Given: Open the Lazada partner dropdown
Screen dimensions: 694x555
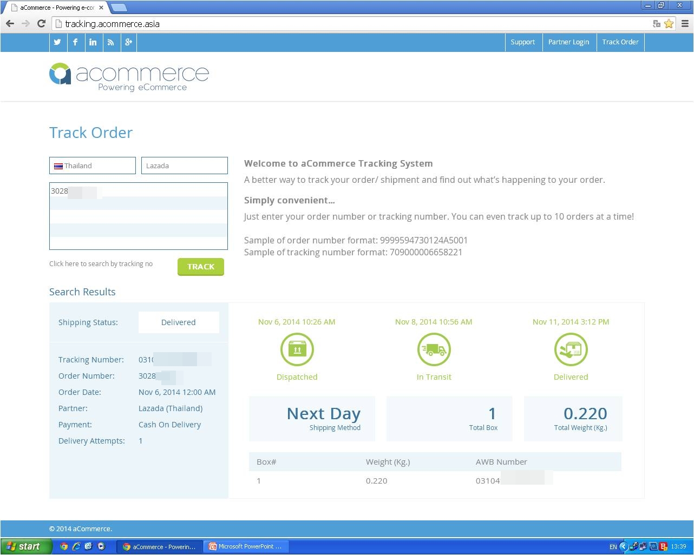Looking at the screenshot, I should 185,166.
